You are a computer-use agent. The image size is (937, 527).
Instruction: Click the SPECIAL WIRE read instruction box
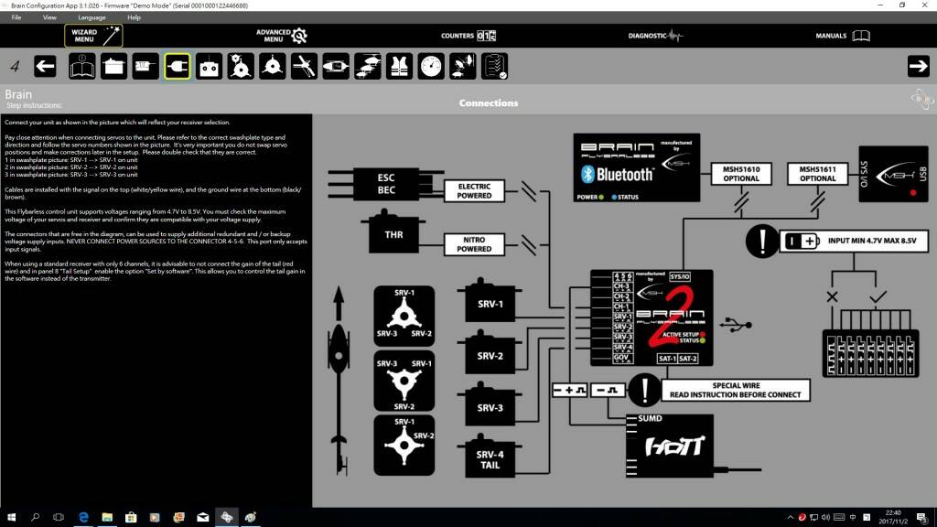pyautogui.click(x=736, y=390)
